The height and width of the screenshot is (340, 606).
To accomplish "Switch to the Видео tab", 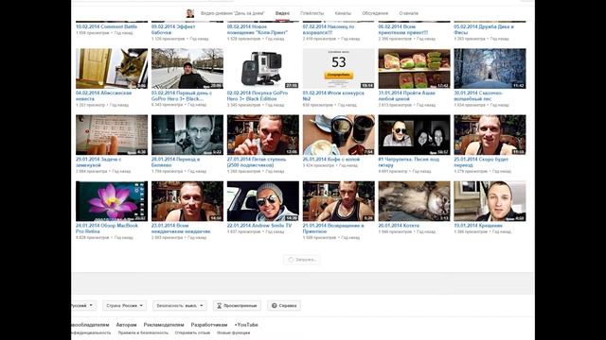I will click(282, 13).
